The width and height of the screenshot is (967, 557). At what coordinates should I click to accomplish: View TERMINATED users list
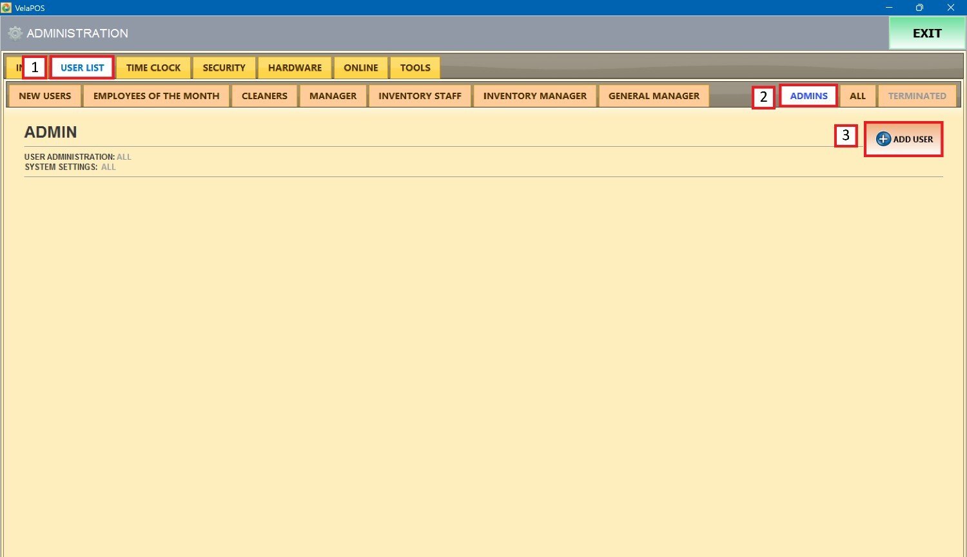pos(917,96)
